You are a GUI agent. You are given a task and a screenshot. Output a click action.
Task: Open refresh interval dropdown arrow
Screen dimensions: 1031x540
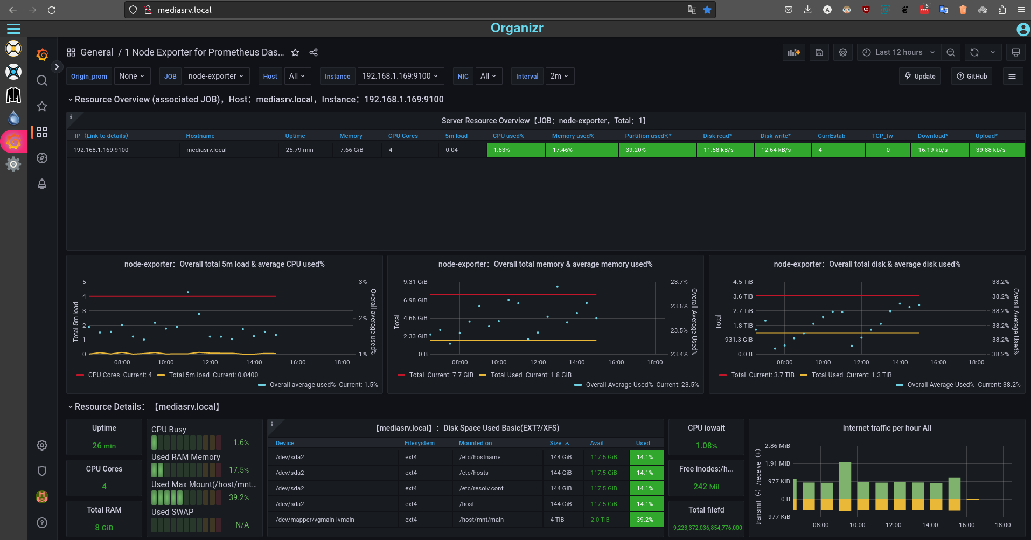click(993, 52)
